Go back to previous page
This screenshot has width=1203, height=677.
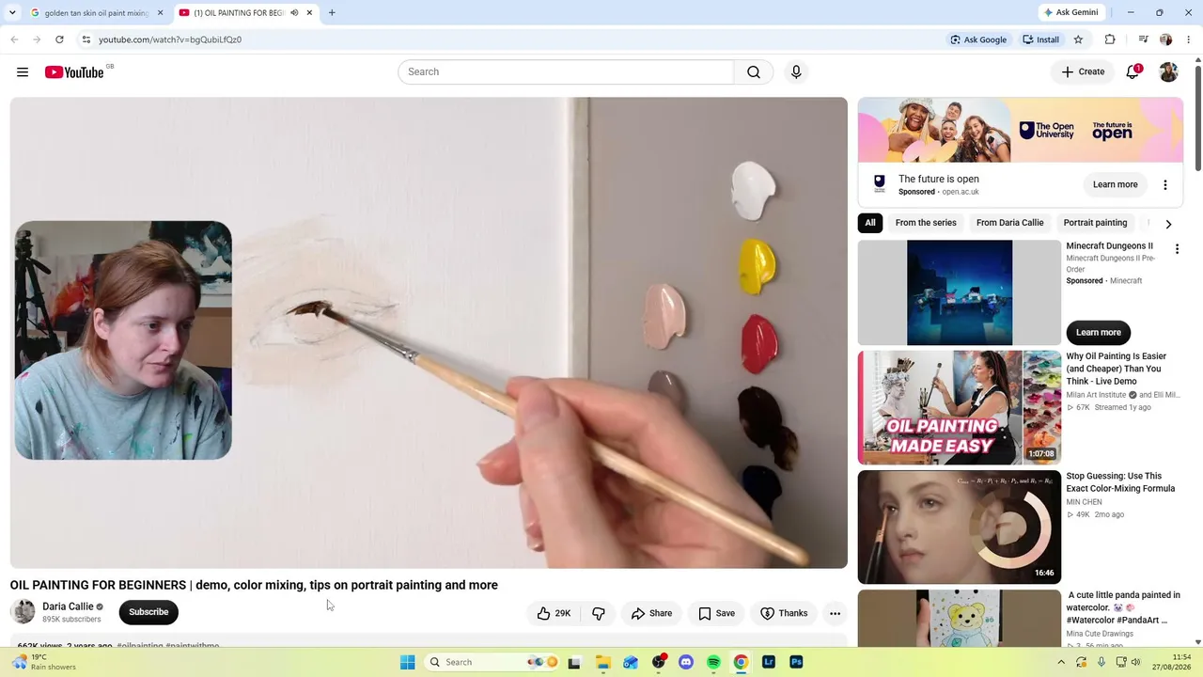tap(14, 39)
